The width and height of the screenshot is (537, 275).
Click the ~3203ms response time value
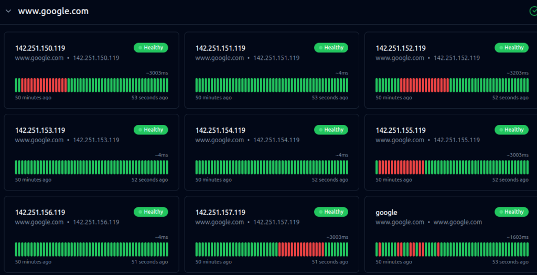pos(518,73)
